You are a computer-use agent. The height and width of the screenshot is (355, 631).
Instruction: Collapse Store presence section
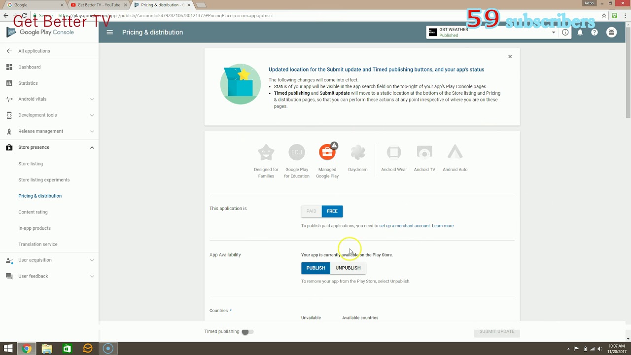92,147
